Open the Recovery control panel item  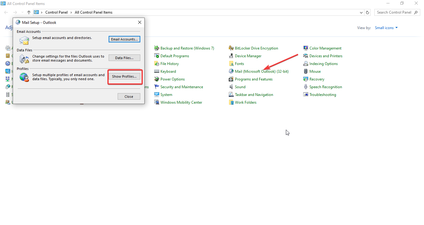[x=316, y=79]
